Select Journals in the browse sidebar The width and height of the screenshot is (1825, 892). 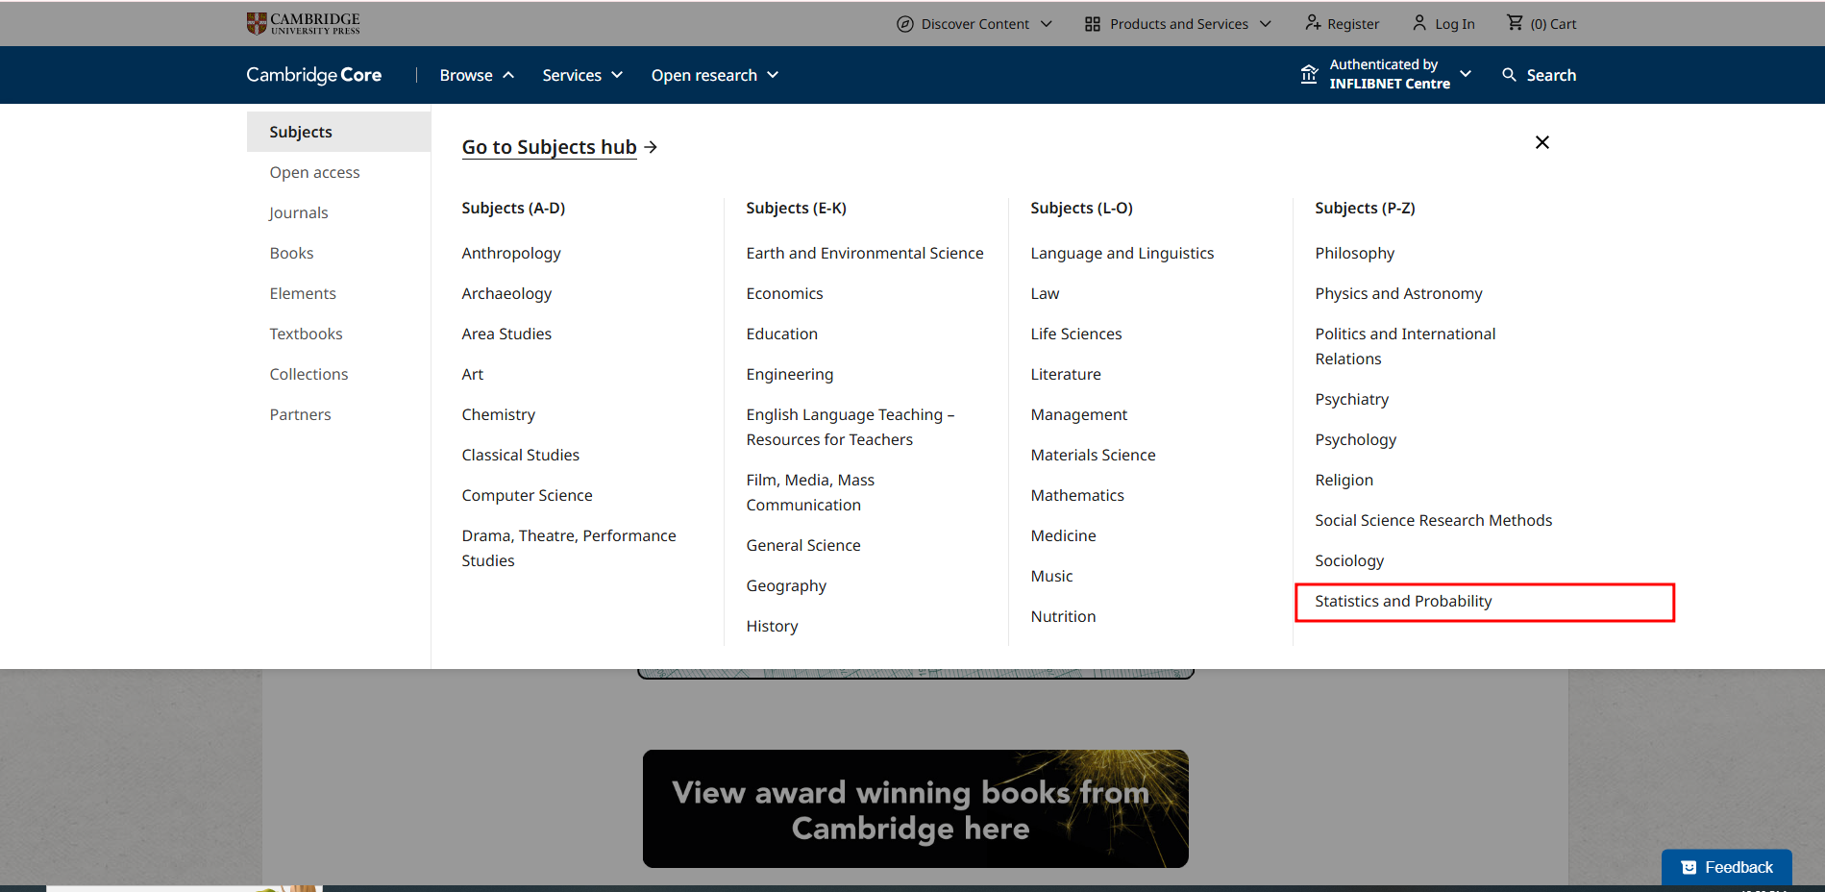[299, 212]
